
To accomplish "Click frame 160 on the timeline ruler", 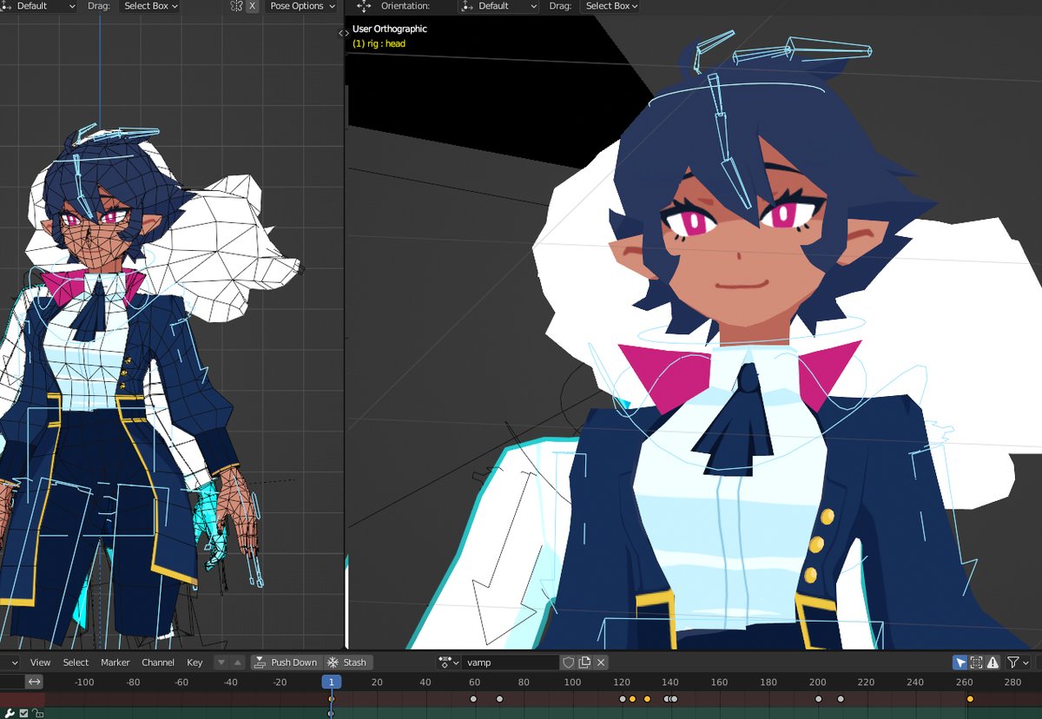I will (719, 683).
